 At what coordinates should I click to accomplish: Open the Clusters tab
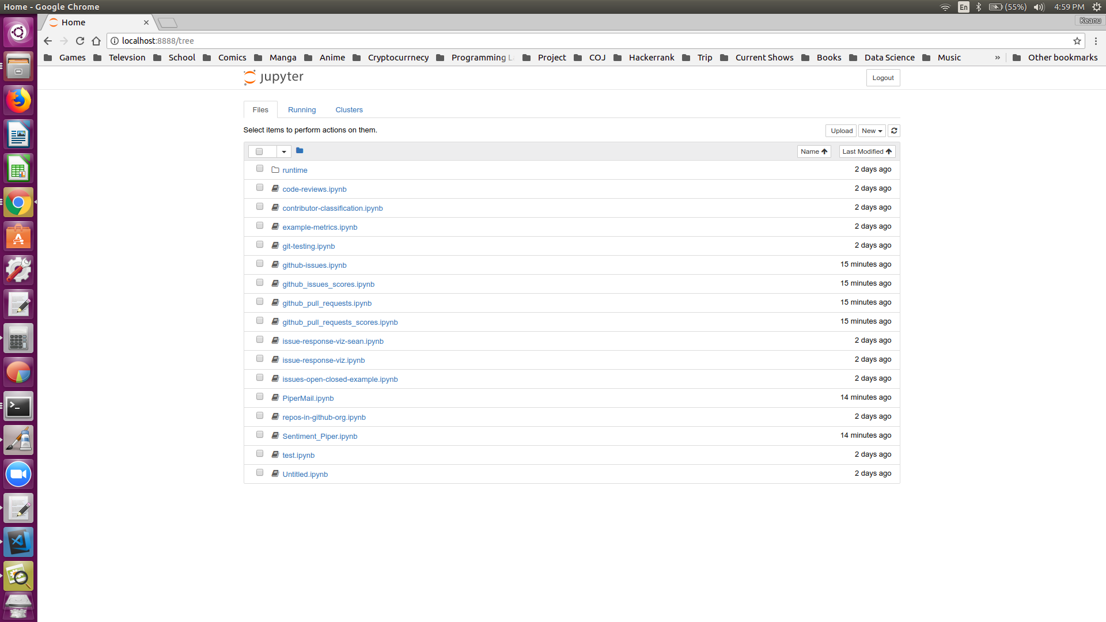tap(349, 109)
